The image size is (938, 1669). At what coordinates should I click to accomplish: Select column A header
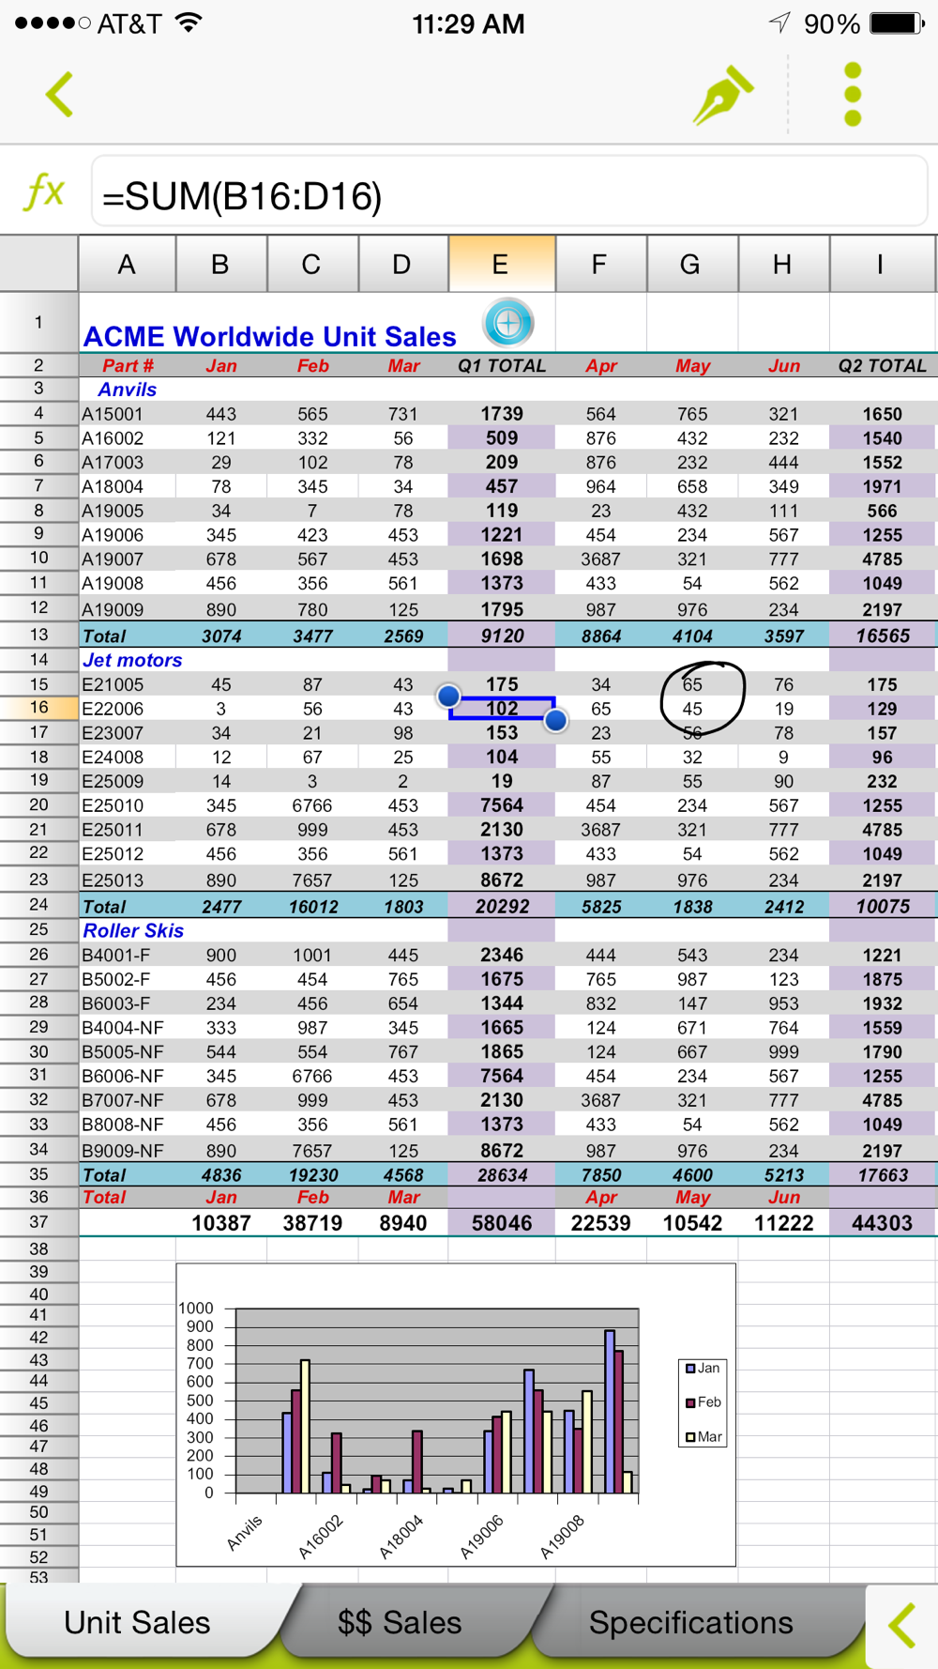coord(127,265)
